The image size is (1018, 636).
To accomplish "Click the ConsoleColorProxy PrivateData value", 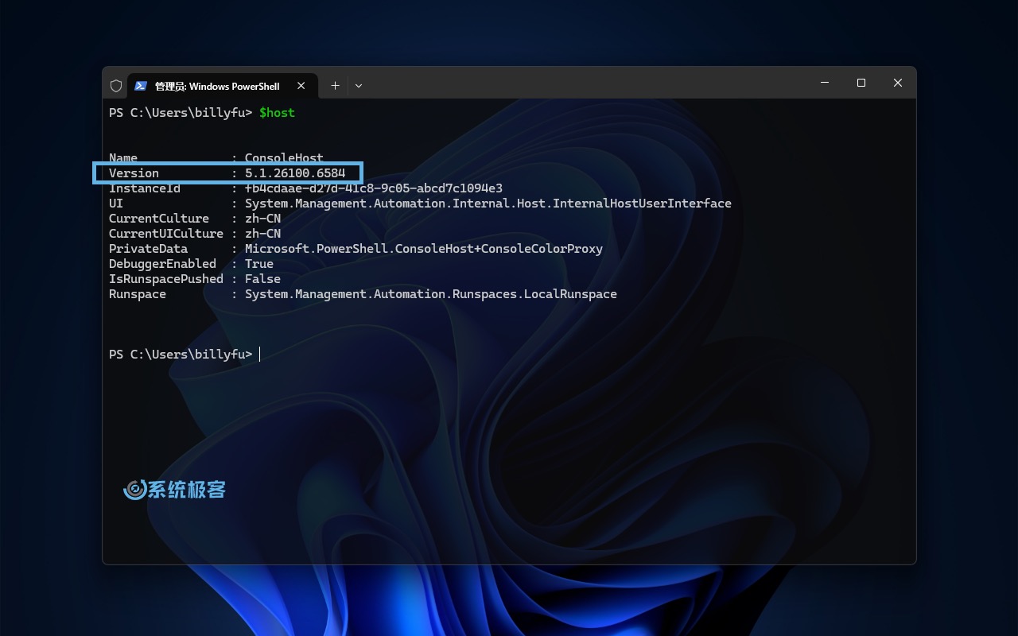I will click(x=423, y=249).
